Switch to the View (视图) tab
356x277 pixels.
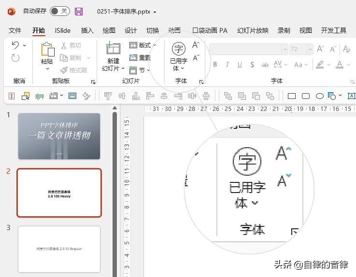[306, 30]
